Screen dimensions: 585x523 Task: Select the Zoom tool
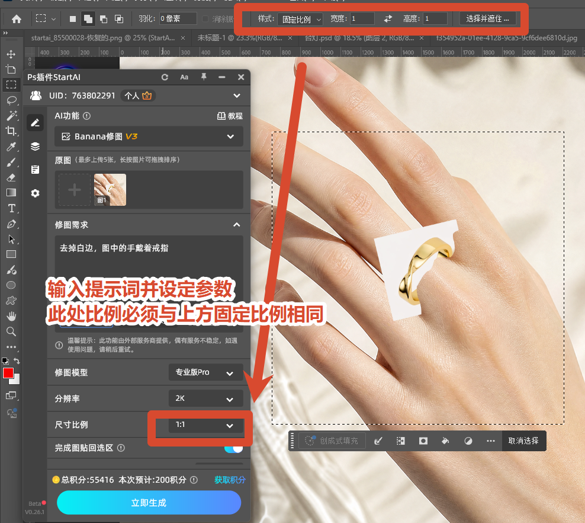pos(11,331)
